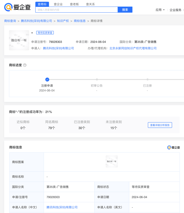
Task: Open applicant link 腾讯科技(深圳)有限公司 in header card
Action: click(58, 48)
